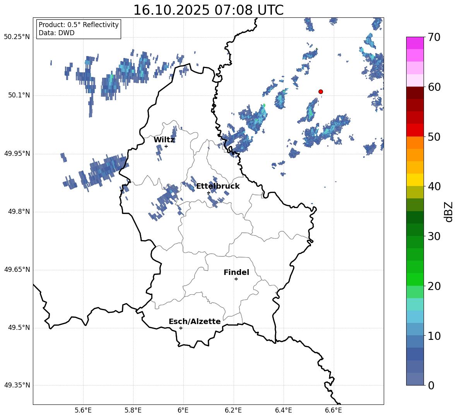Click the colorbar tick label 70

tap(434, 37)
